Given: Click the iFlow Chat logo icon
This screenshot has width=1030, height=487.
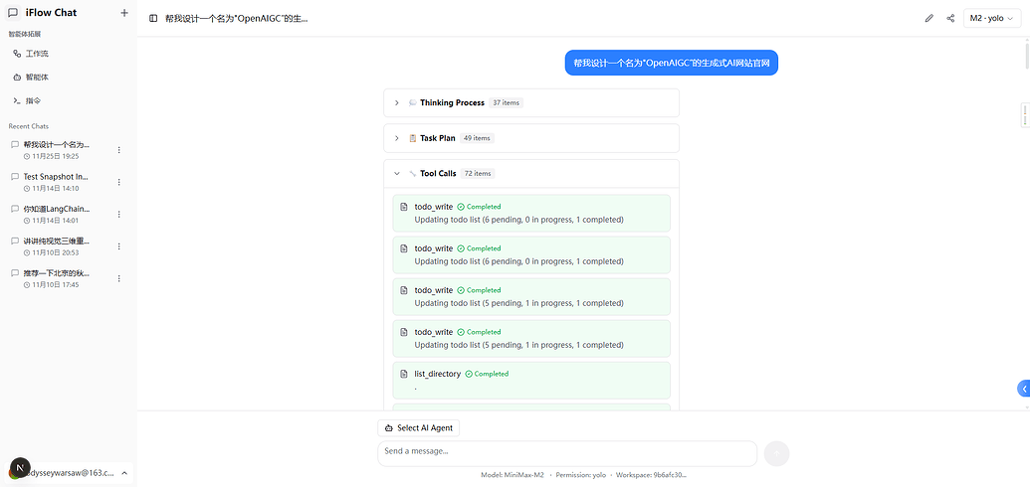Looking at the screenshot, I should coord(13,12).
